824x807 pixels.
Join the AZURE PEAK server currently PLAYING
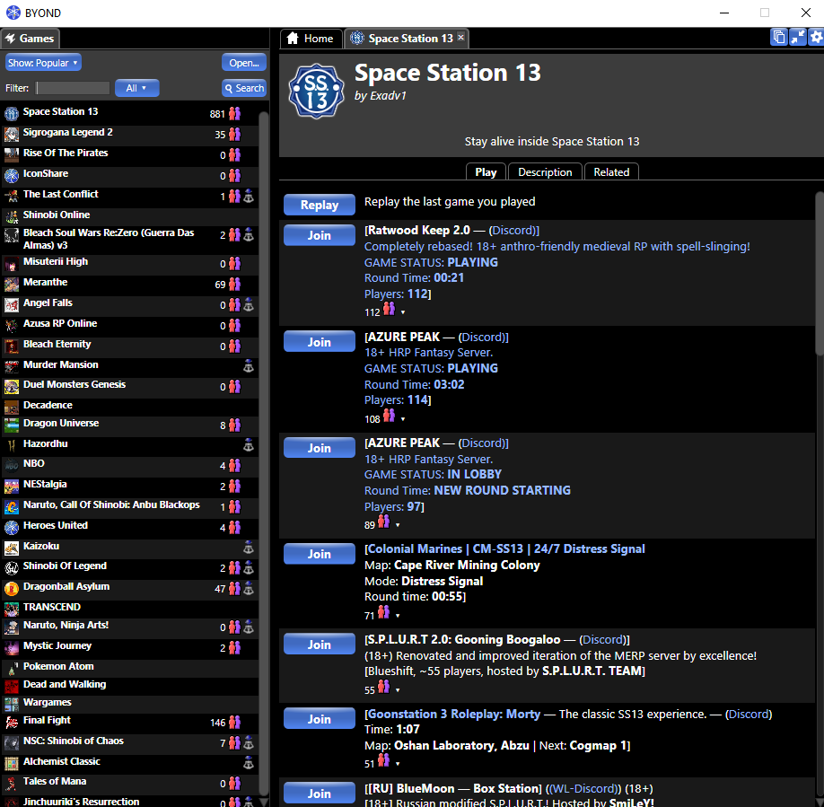click(x=319, y=341)
